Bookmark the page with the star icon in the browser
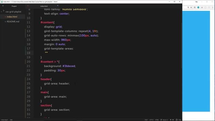This screenshot has width=215, height=121. coord(191,7)
